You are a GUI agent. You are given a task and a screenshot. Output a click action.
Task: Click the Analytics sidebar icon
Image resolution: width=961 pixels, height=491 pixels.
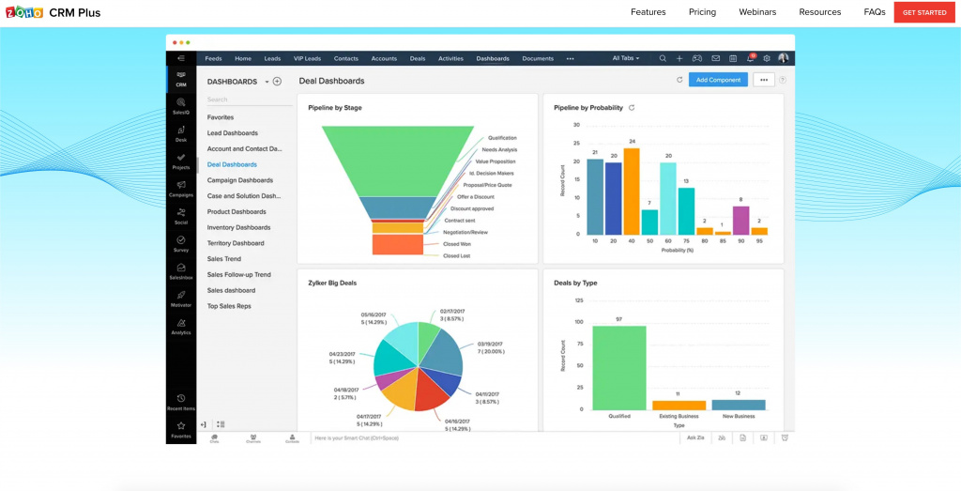[x=181, y=325]
